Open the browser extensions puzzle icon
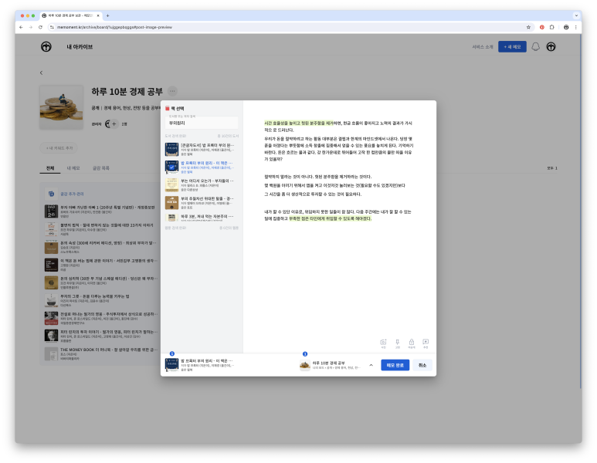 (x=551, y=27)
